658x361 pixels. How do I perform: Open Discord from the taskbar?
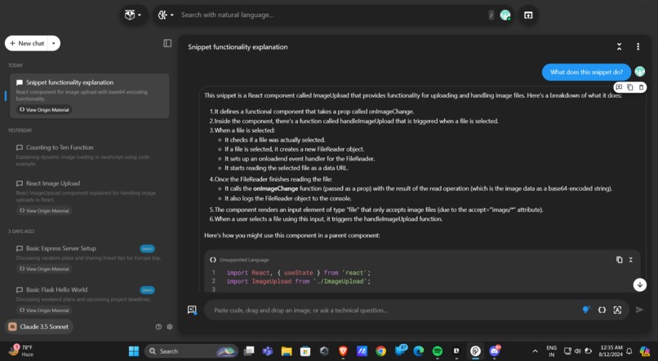(495, 351)
